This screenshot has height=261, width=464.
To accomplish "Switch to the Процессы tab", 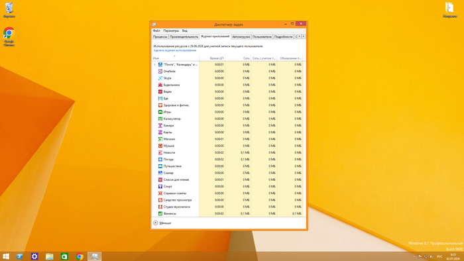I will [x=160, y=36].
